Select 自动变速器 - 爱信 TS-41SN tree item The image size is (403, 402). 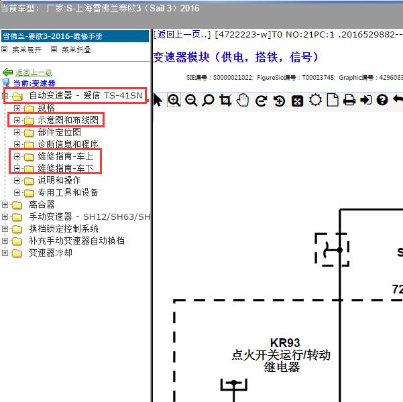pyautogui.click(x=86, y=96)
